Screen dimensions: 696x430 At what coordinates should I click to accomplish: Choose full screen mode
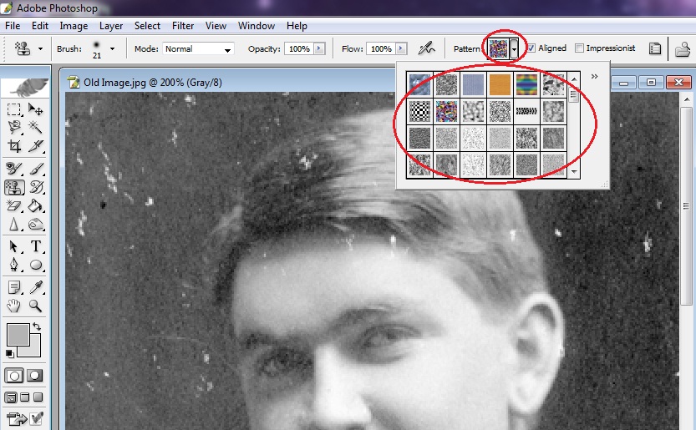point(38,397)
